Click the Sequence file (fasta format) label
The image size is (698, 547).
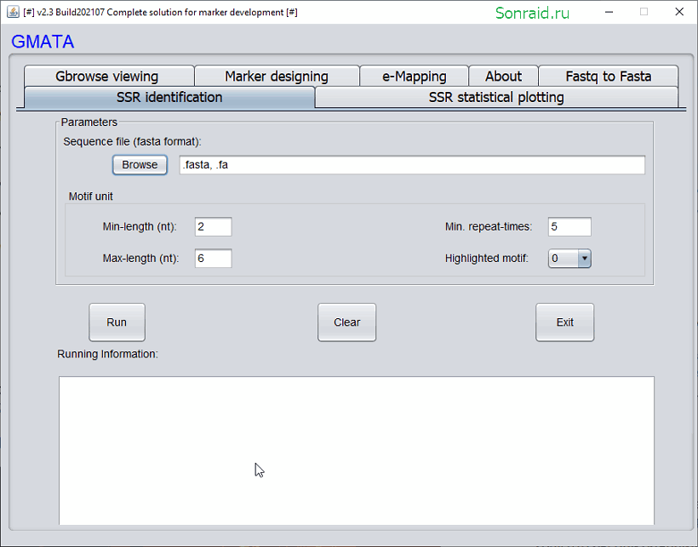[x=132, y=141]
